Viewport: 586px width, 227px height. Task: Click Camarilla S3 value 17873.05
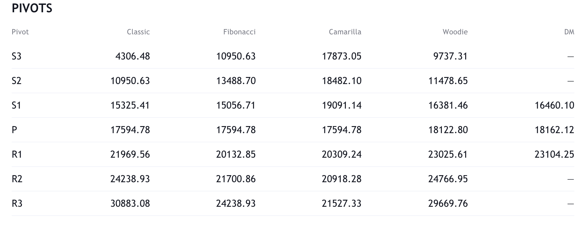point(342,56)
